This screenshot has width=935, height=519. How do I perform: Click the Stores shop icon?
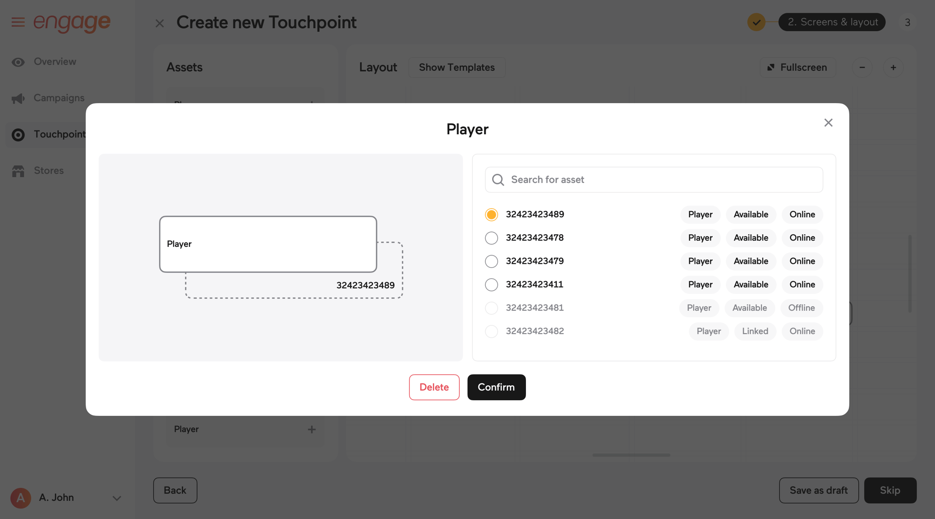click(18, 171)
